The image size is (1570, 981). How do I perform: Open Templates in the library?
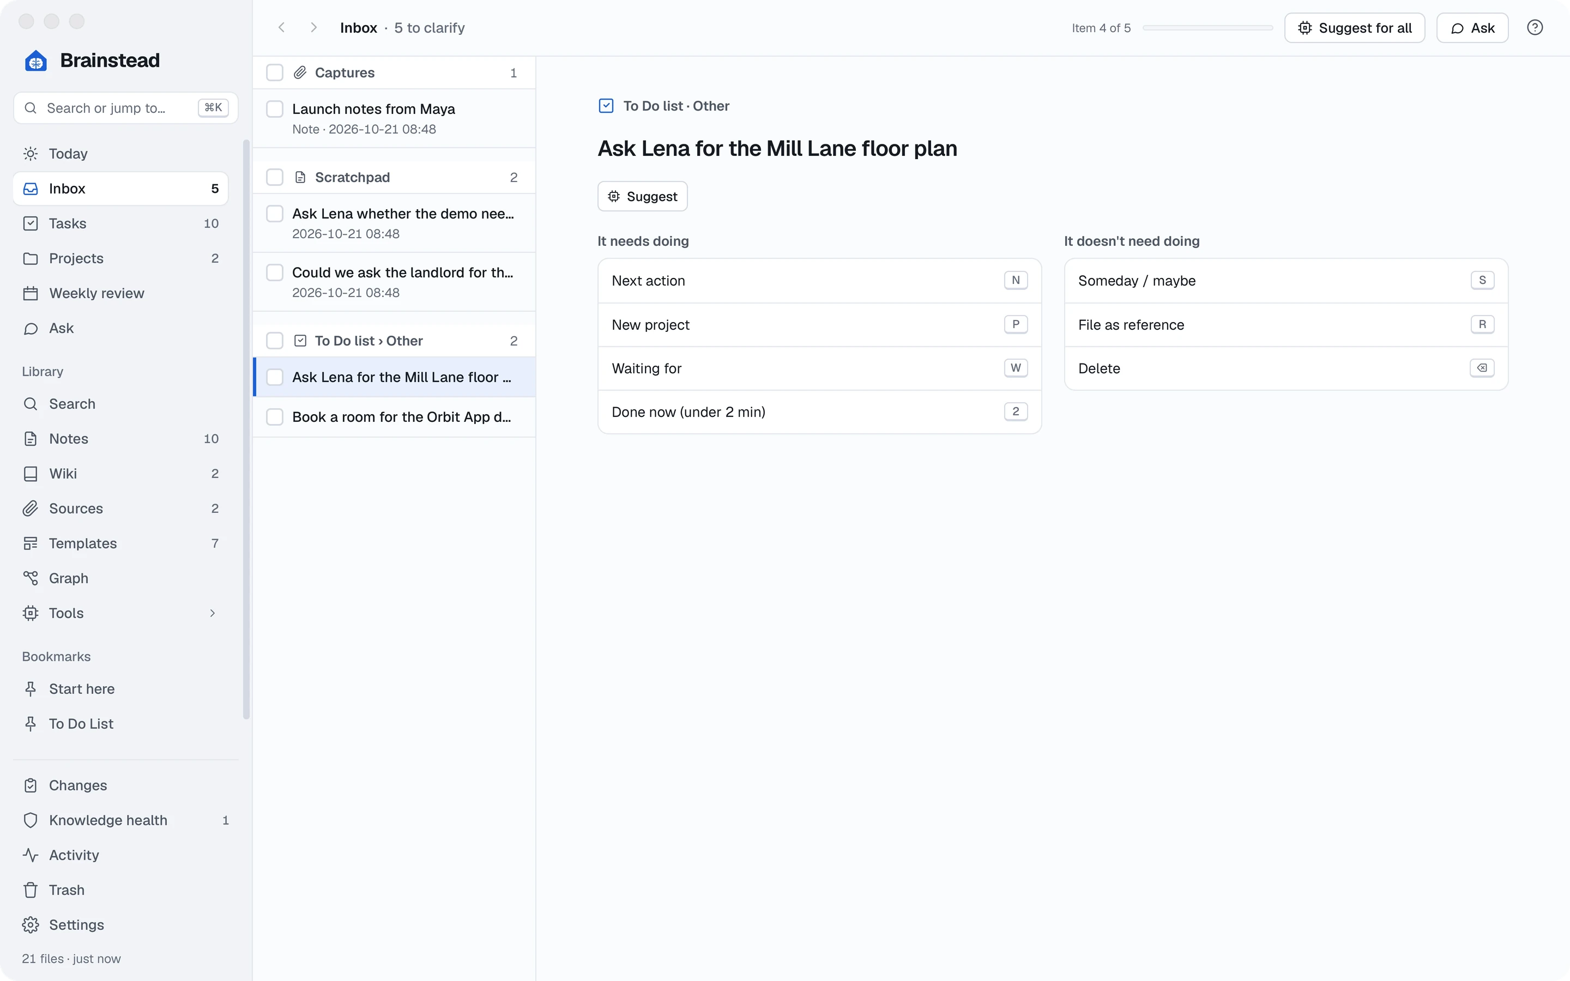click(x=120, y=543)
